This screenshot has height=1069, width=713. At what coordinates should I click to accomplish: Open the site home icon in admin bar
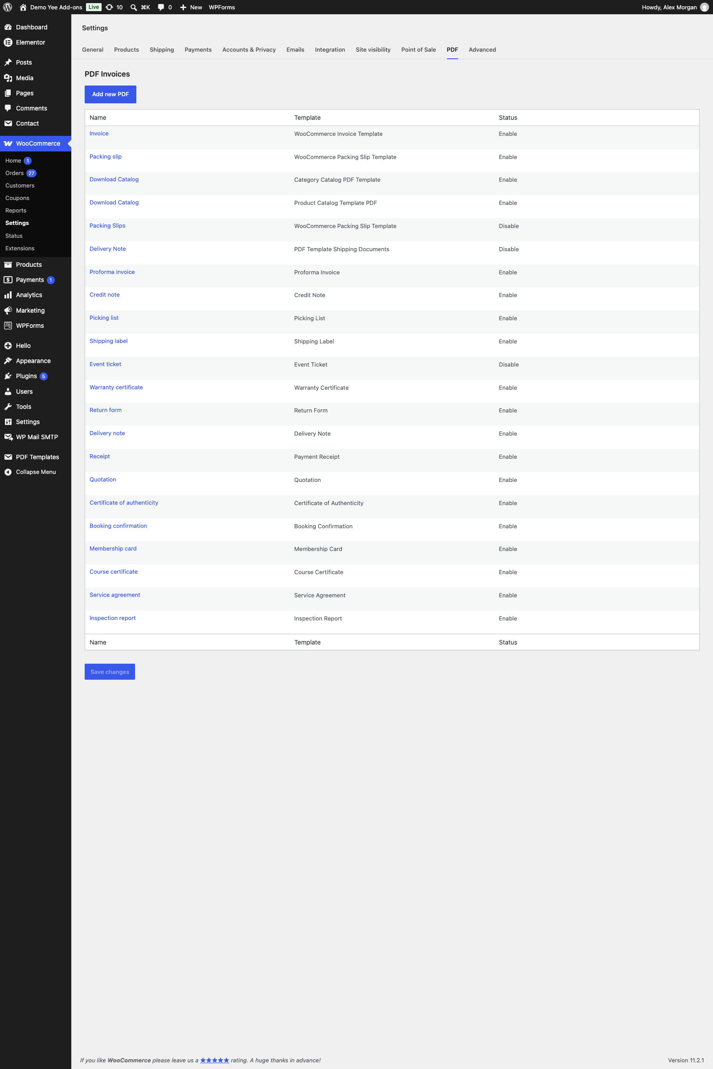click(23, 7)
